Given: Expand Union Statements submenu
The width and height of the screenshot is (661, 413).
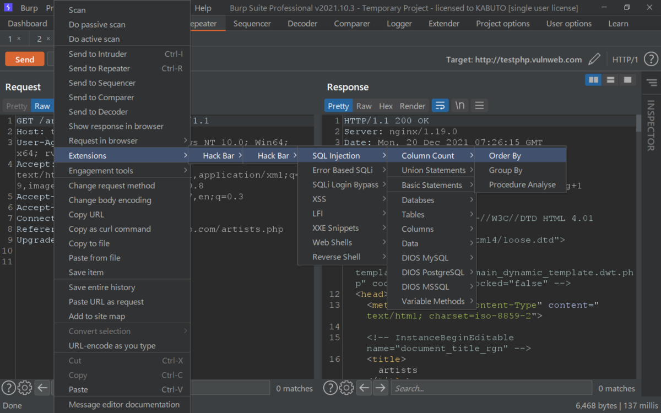Looking at the screenshot, I should [x=431, y=170].
